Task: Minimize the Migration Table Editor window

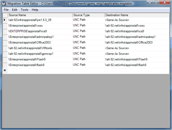Action: coord(150,3)
